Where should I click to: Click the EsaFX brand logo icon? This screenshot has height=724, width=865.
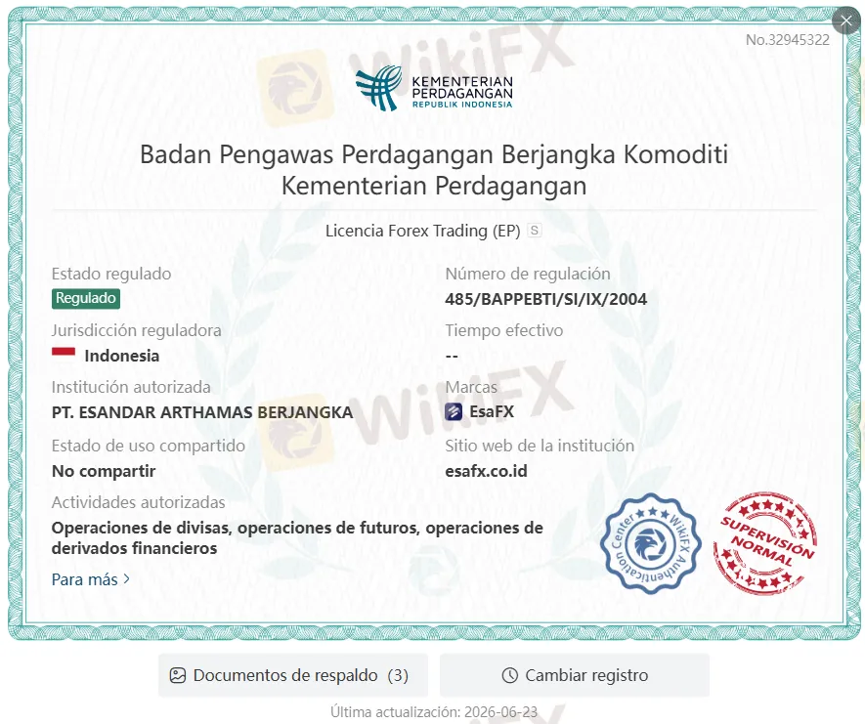pos(454,412)
